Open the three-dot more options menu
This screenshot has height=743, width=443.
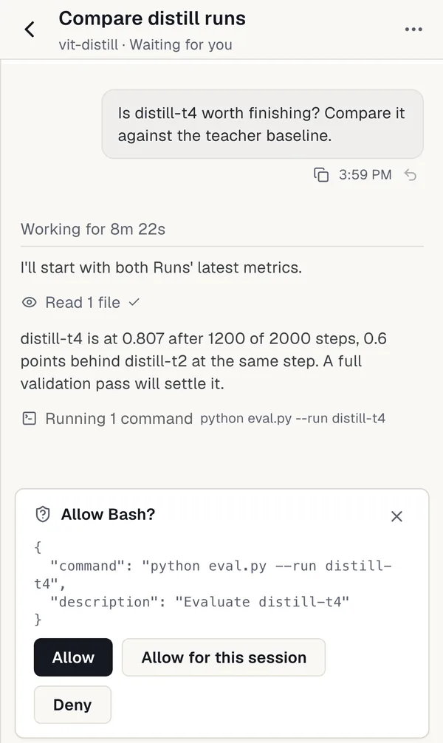[x=413, y=30]
